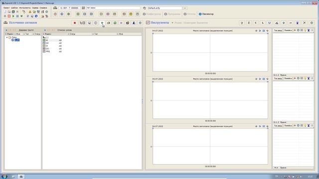This screenshot has height=179, width=319.
Task: Click the clock icon in signal sources toolbar
Action: pyautogui.click(x=96, y=23)
